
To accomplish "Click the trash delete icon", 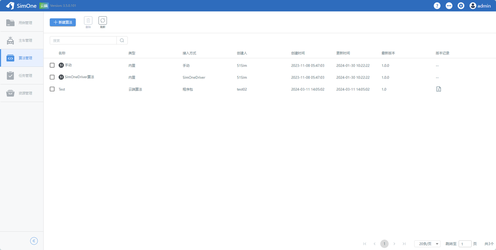I will point(88,21).
